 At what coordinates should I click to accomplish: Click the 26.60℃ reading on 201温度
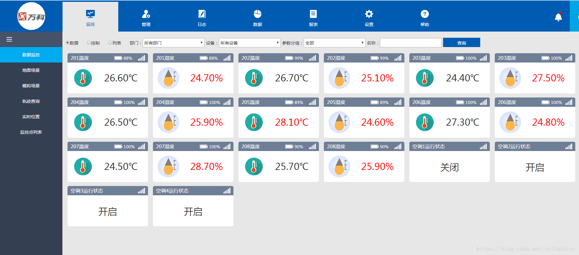coord(121,78)
